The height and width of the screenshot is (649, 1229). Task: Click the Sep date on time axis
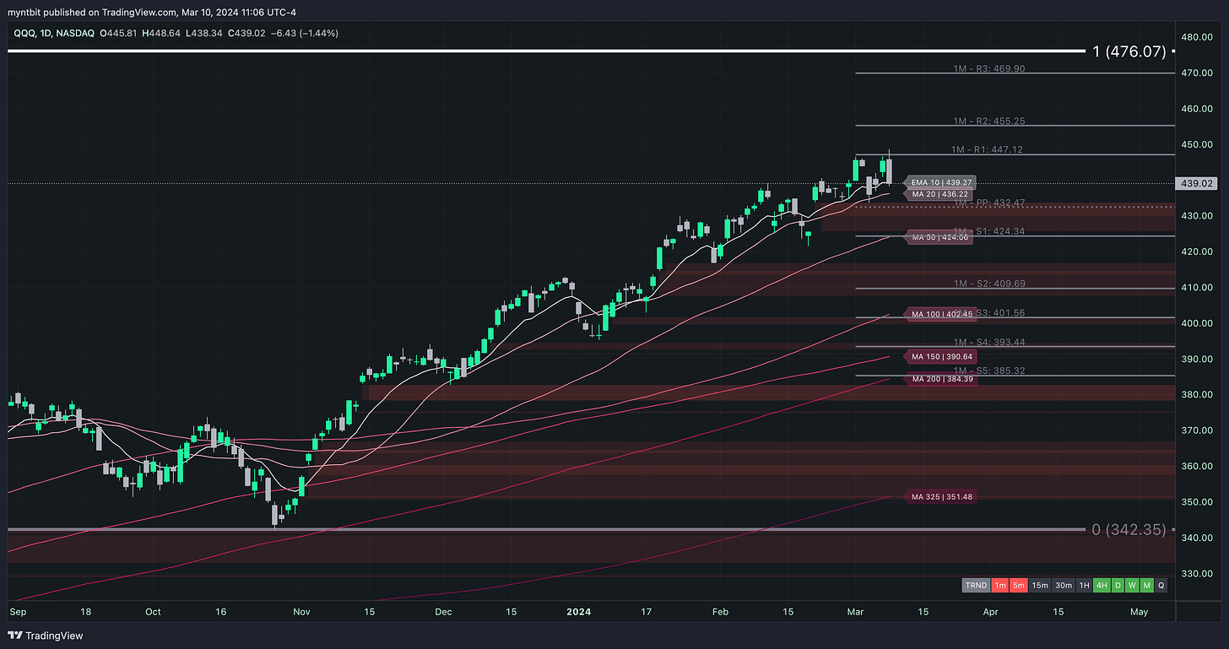(x=18, y=610)
